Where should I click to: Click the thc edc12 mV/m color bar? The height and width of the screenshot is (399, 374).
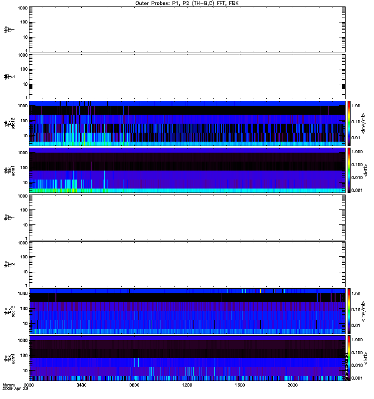point(349,311)
